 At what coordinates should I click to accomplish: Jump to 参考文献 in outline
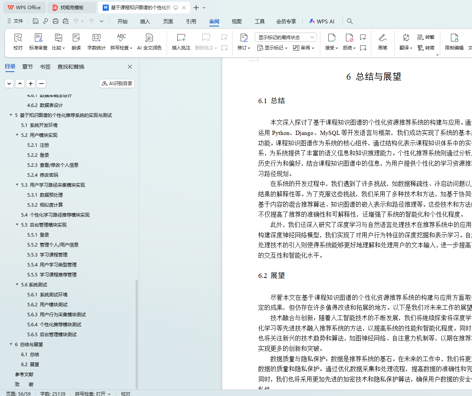pyautogui.click(x=24, y=374)
